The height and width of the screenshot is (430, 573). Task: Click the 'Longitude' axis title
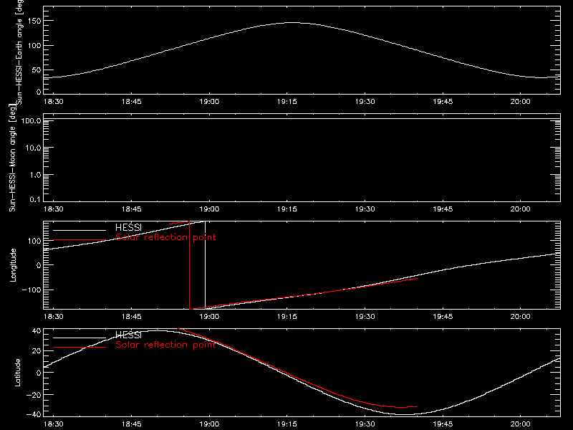click(x=13, y=265)
